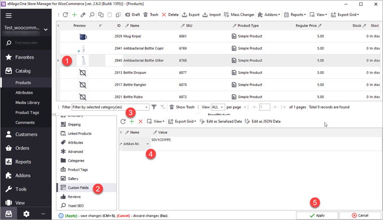Click the Import toolbar button
The height and width of the screenshot is (220, 383).
click(211, 14)
